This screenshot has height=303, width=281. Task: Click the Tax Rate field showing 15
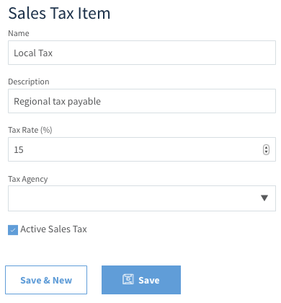tap(142, 149)
